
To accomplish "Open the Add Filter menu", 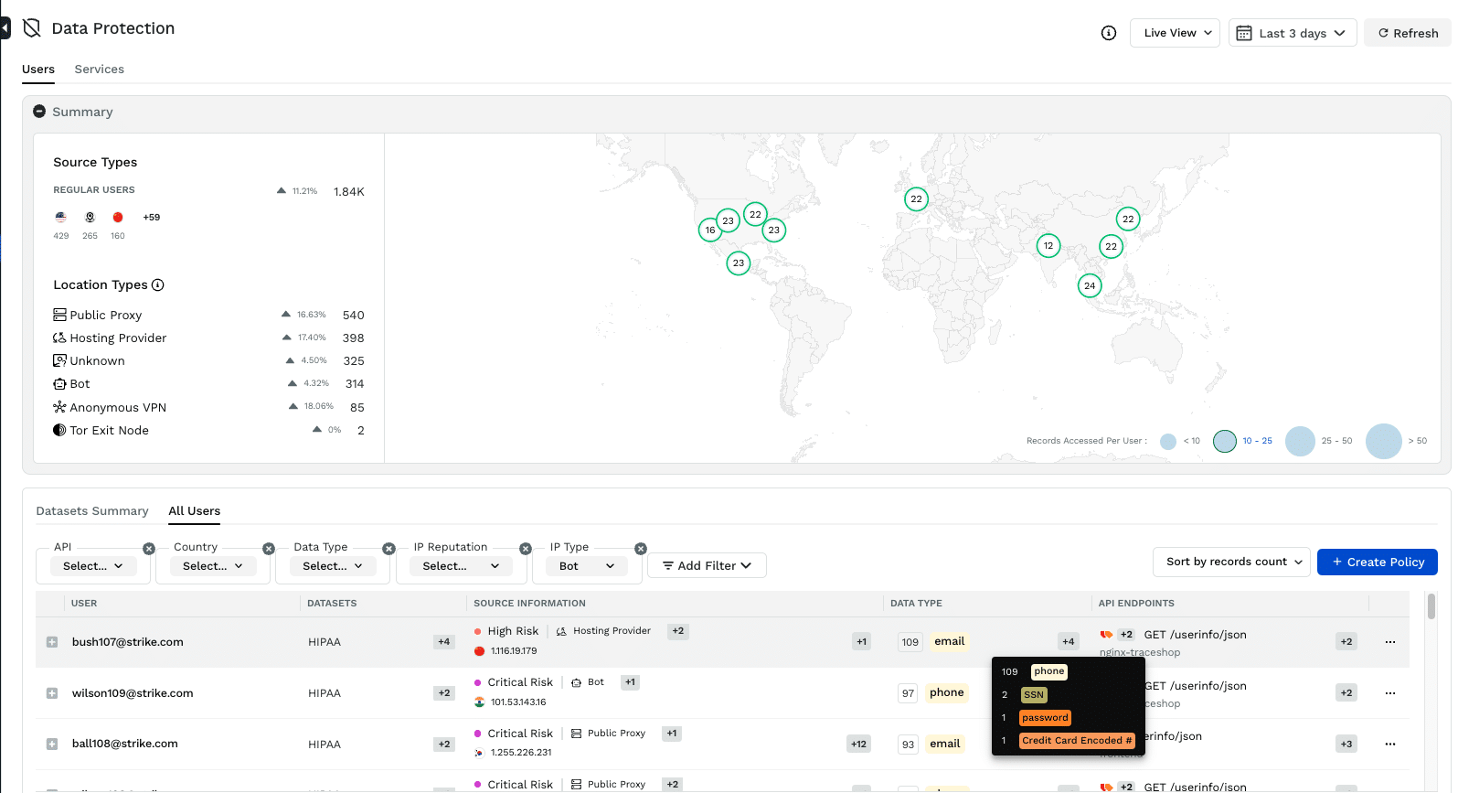I will 707,565.
